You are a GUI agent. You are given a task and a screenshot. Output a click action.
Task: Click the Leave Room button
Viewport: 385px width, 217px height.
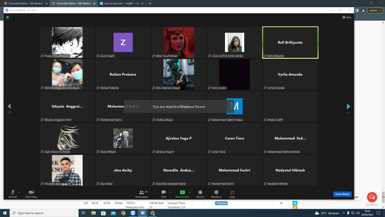tap(342, 194)
